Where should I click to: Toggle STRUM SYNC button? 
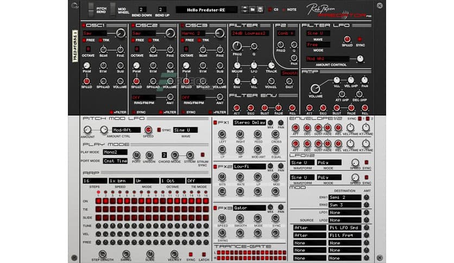pos(203,155)
